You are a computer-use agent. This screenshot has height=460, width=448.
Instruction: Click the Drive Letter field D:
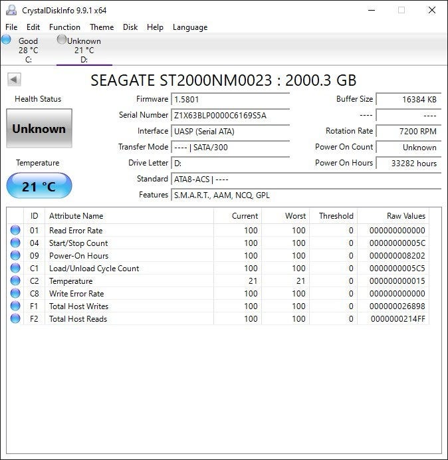click(x=230, y=164)
